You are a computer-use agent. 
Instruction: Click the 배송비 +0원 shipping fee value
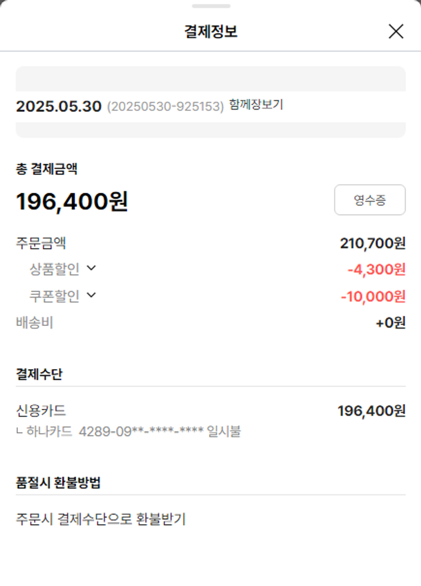click(390, 323)
